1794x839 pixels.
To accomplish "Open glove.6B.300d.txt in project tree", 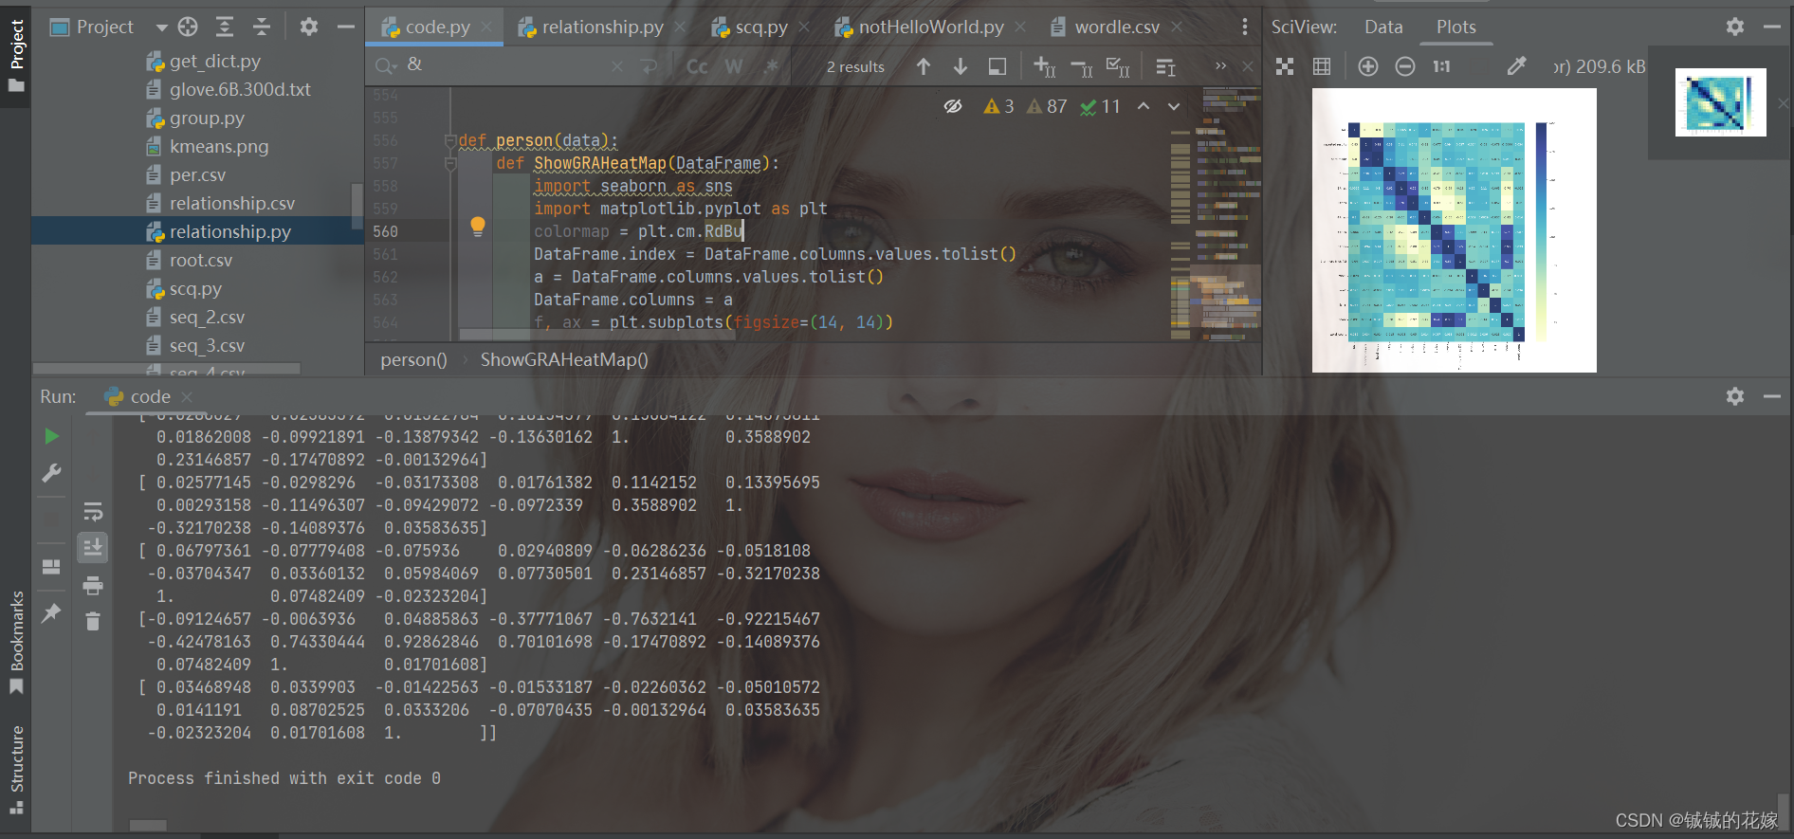I will 240,89.
